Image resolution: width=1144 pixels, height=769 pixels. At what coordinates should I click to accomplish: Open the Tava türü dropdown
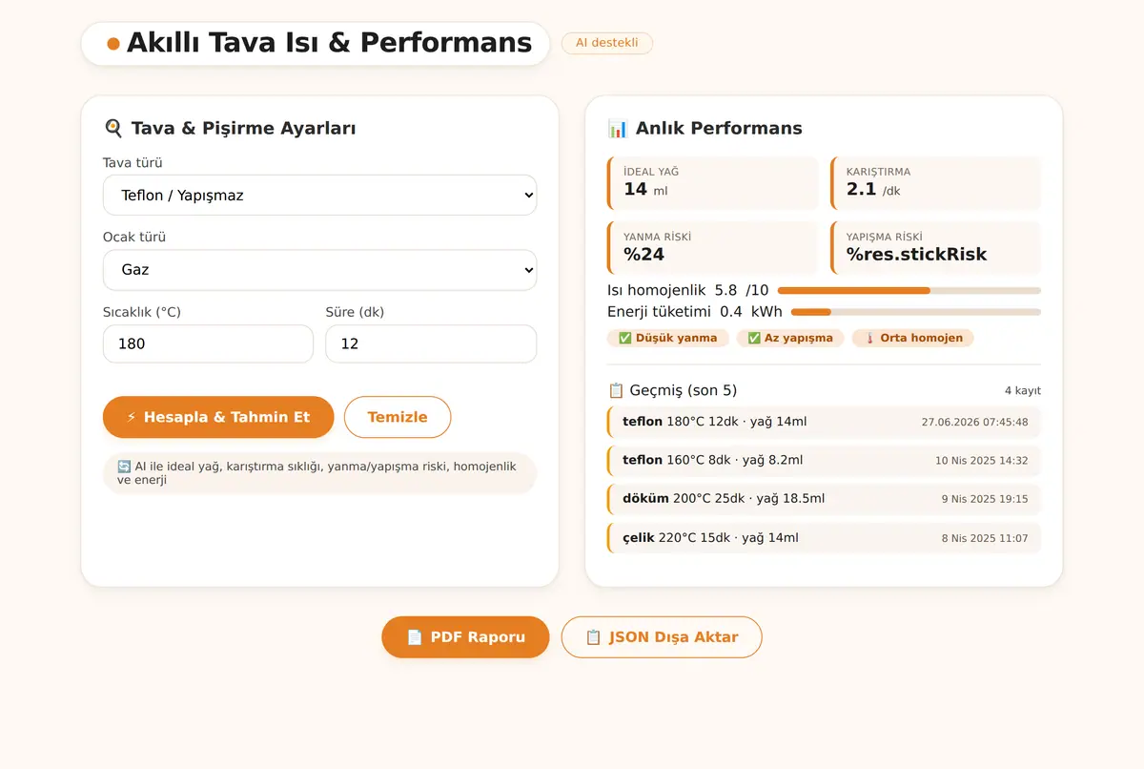click(319, 195)
